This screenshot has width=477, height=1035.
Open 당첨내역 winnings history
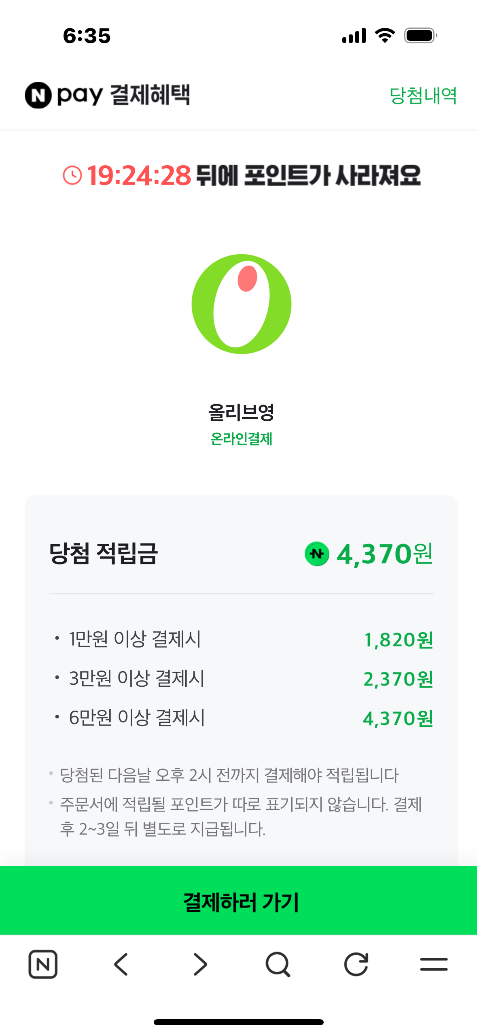[x=423, y=96]
